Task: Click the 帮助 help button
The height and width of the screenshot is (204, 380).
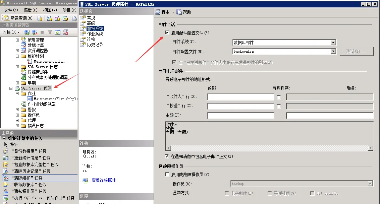Action: click(184, 12)
